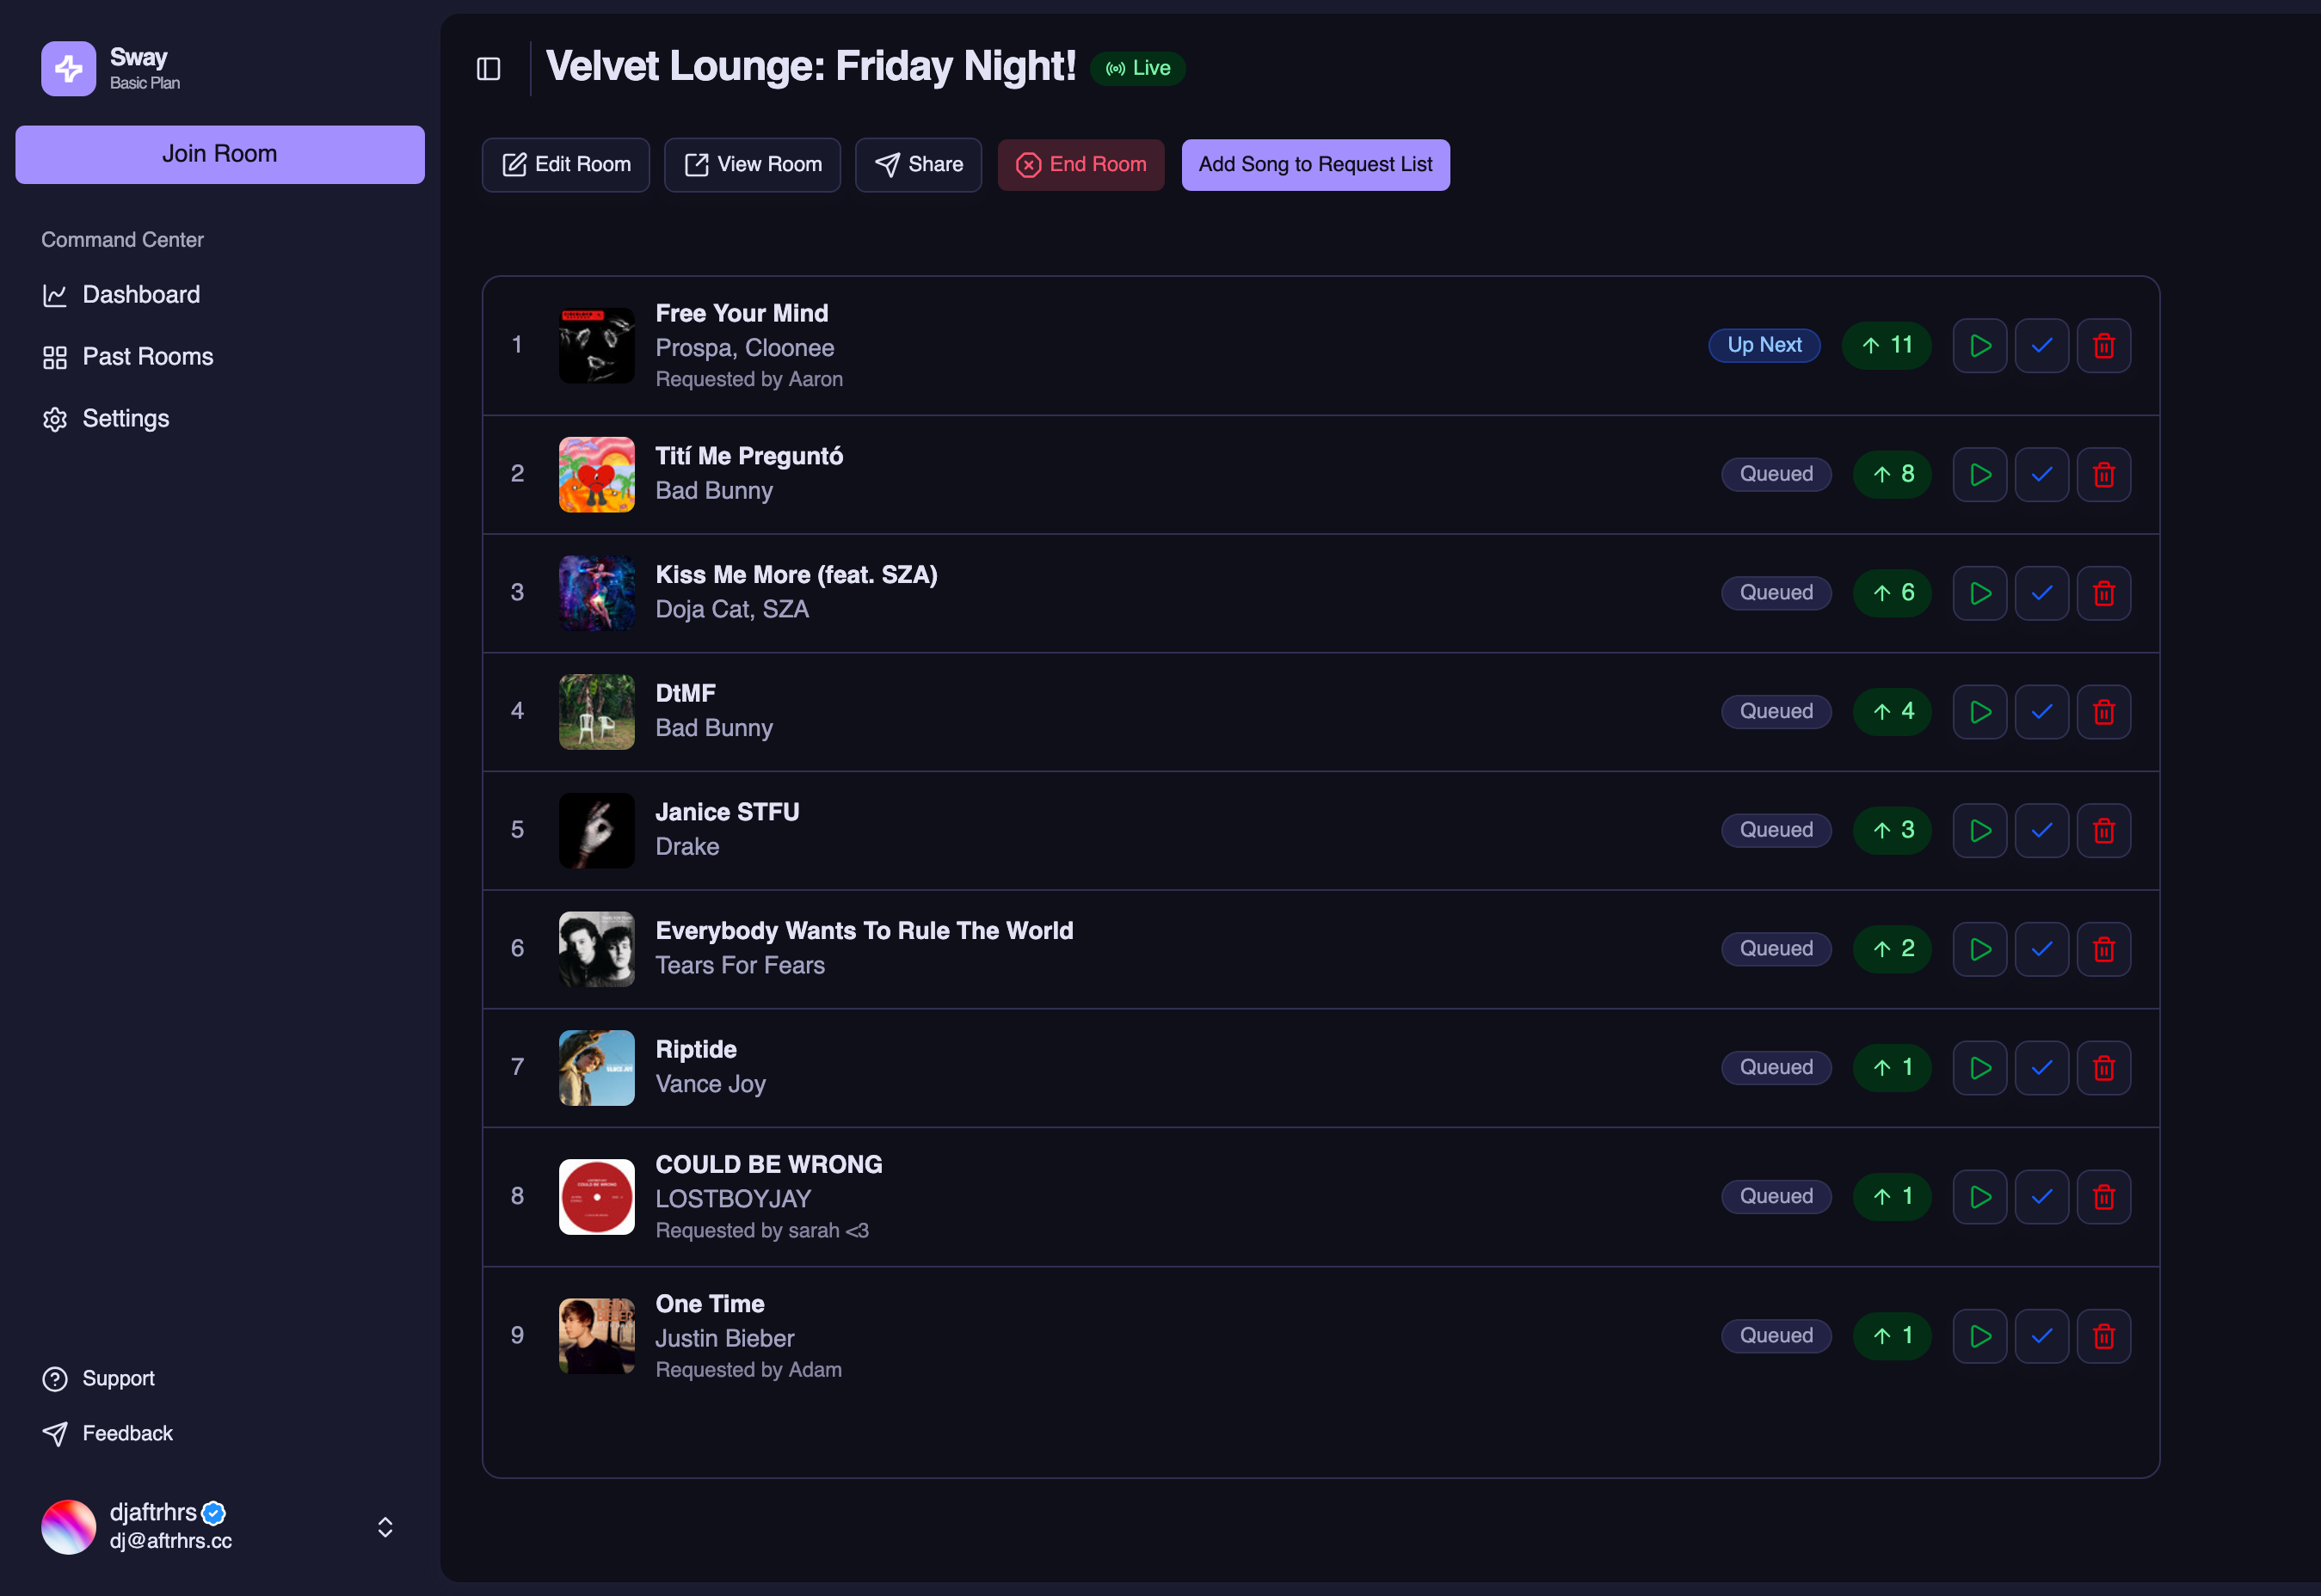This screenshot has width=2321, height=1596.
Task: Play the Free Your Mind song
Action: 1979,346
